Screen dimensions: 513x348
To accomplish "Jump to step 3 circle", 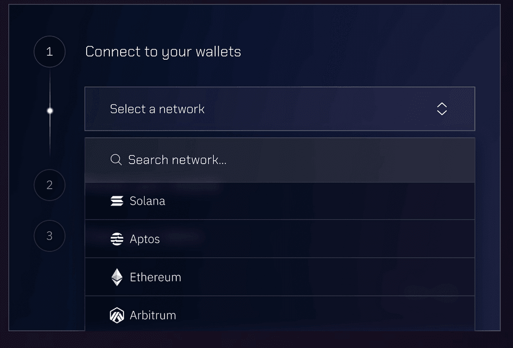I will pos(49,236).
